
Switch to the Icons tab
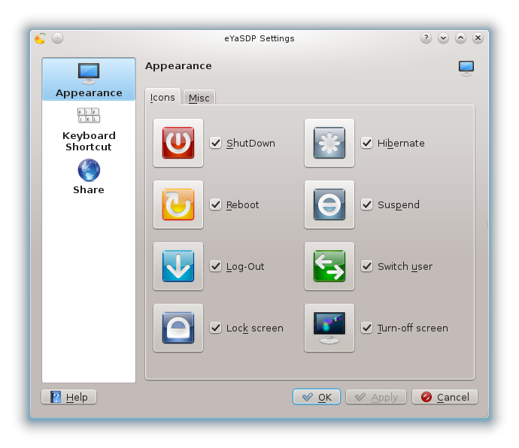(x=162, y=97)
